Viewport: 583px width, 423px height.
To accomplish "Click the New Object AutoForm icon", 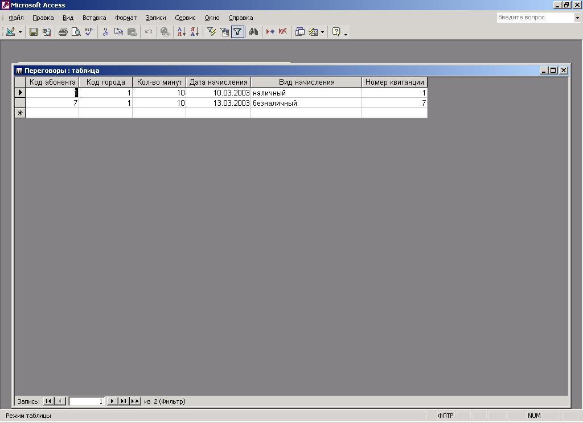I will pos(314,32).
